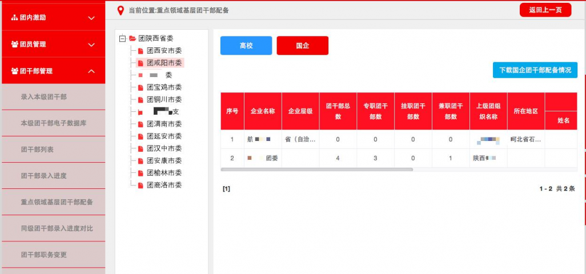586x274 pixels.
Task: Click the 团干部管理 people icon
Action: coord(15,71)
